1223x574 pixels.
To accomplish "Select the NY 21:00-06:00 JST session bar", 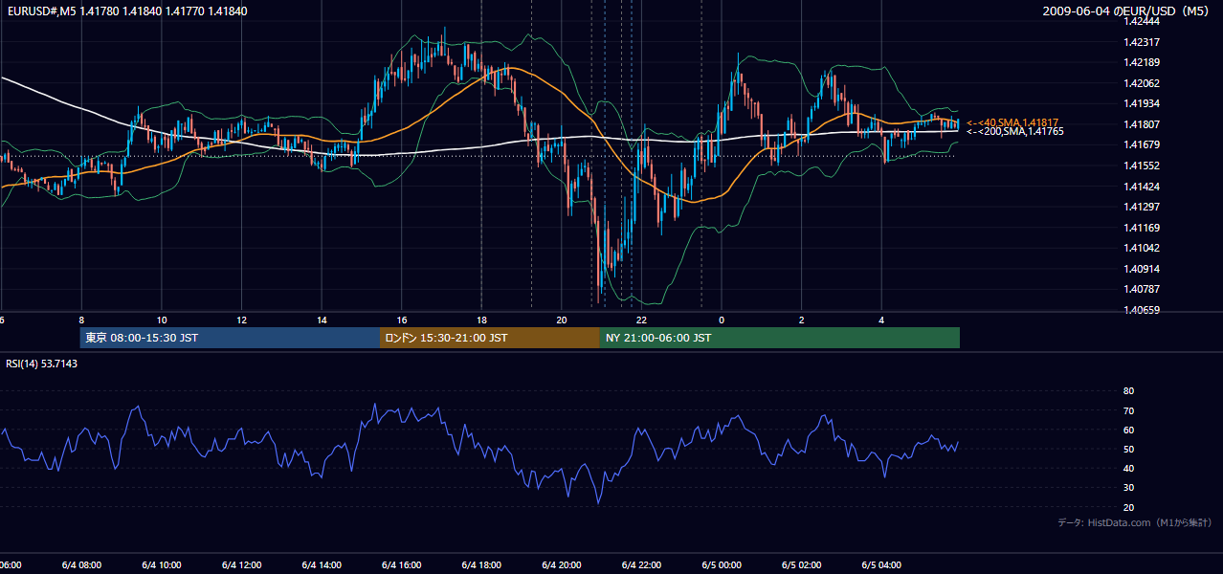I will tap(780, 338).
